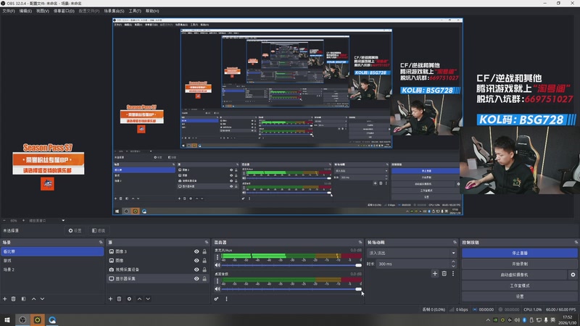580x326 pixels.
Task: Click the 设置 properties button above Scenes
Action: 75,230
